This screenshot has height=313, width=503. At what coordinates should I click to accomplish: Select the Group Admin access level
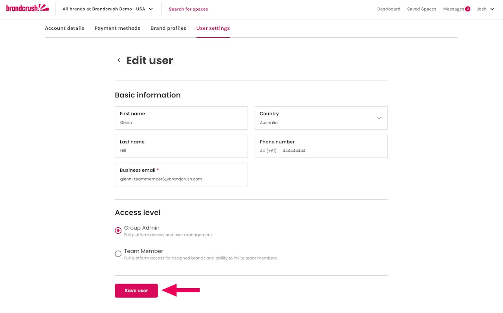[118, 231]
